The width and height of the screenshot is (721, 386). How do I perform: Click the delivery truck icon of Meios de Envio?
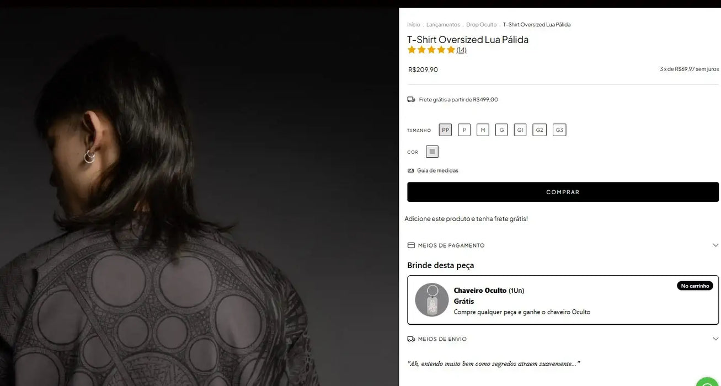[410, 339]
